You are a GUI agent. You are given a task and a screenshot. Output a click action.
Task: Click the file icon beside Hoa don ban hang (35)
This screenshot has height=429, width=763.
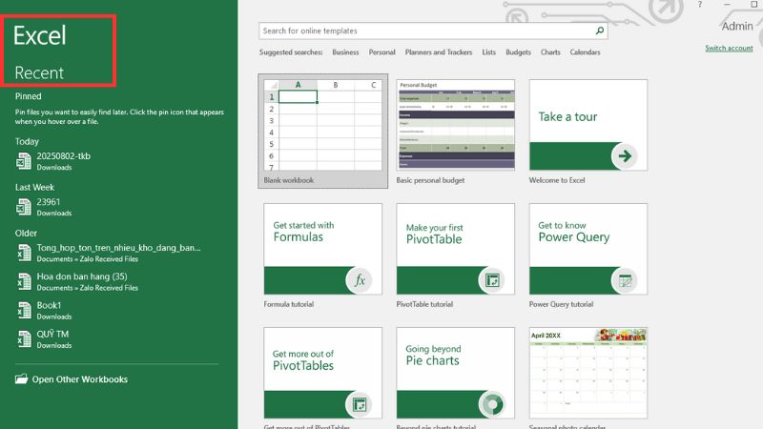[22, 281]
